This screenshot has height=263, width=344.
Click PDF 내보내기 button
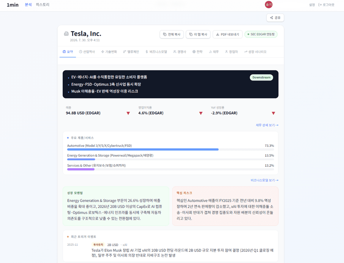[227, 35]
